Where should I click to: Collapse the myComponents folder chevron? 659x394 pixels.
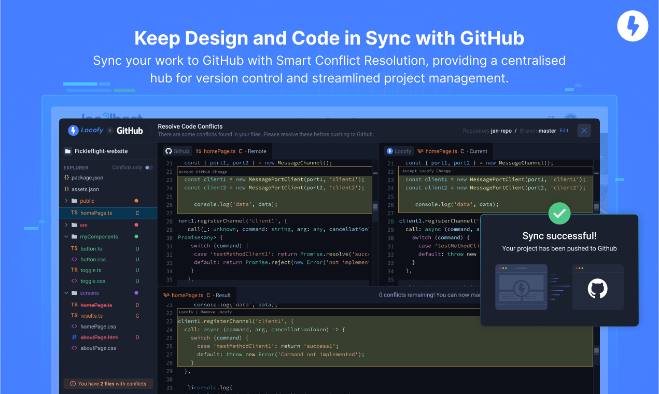(66, 236)
